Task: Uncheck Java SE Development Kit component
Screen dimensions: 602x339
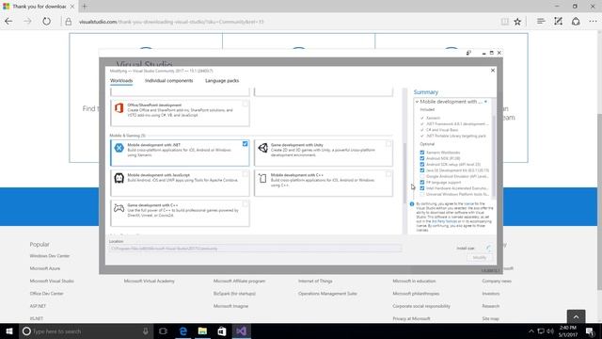Action: [x=422, y=170]
